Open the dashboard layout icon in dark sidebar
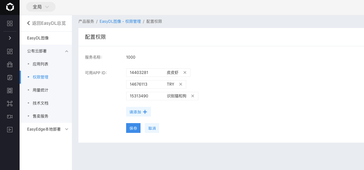This screenshot has height=170, width=364. [10, 51]
